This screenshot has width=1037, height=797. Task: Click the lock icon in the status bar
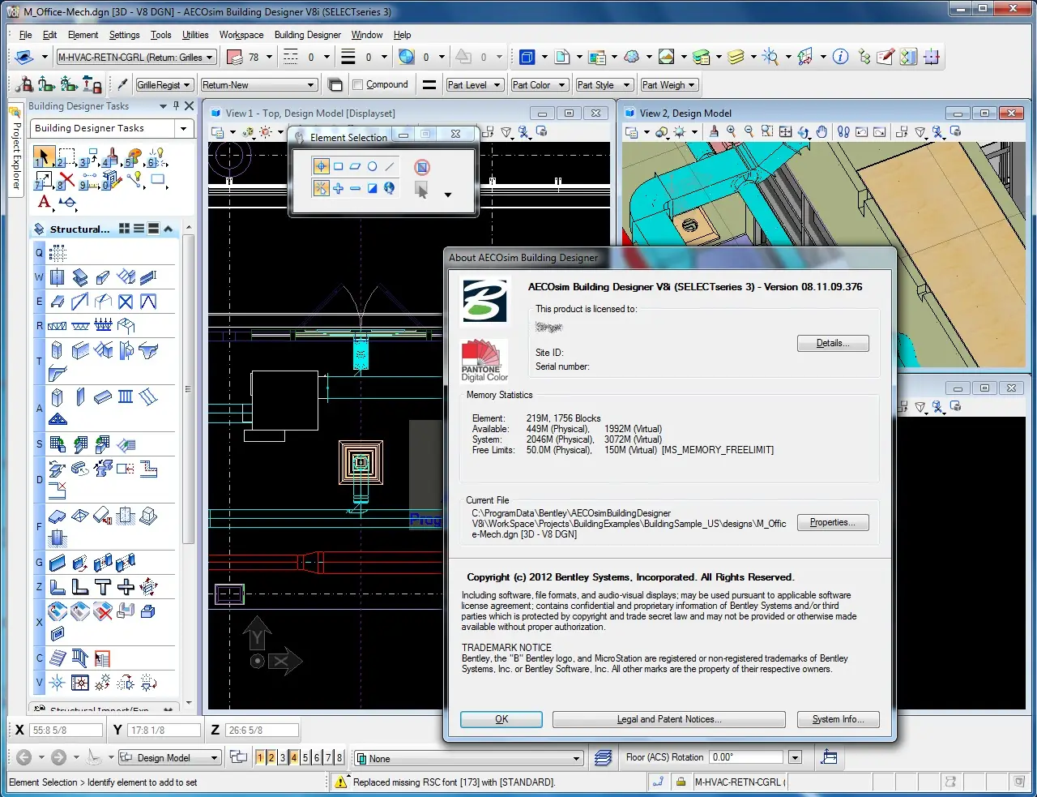click(681, 782)
